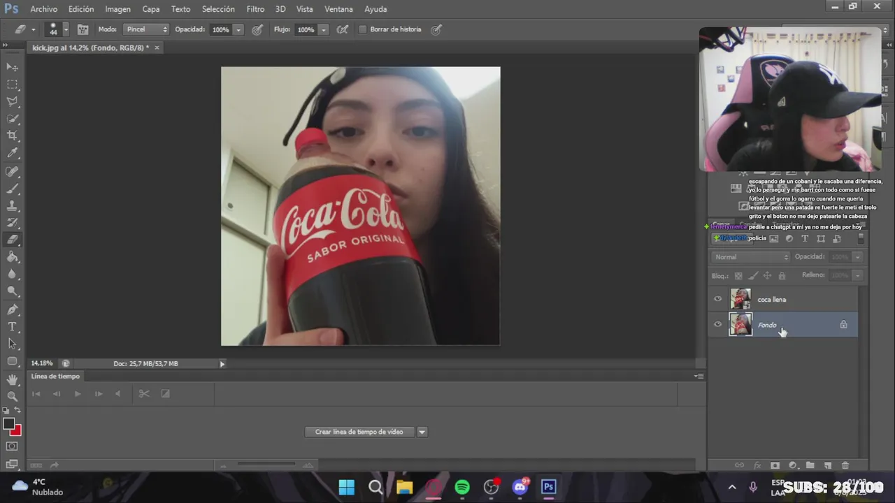895x503 pixels.
Task: Select the Rectangular Marquee tool
Action: (13, 85)
